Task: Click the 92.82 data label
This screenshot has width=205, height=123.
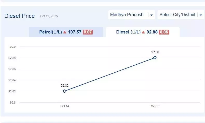Action: click(65, 85)
